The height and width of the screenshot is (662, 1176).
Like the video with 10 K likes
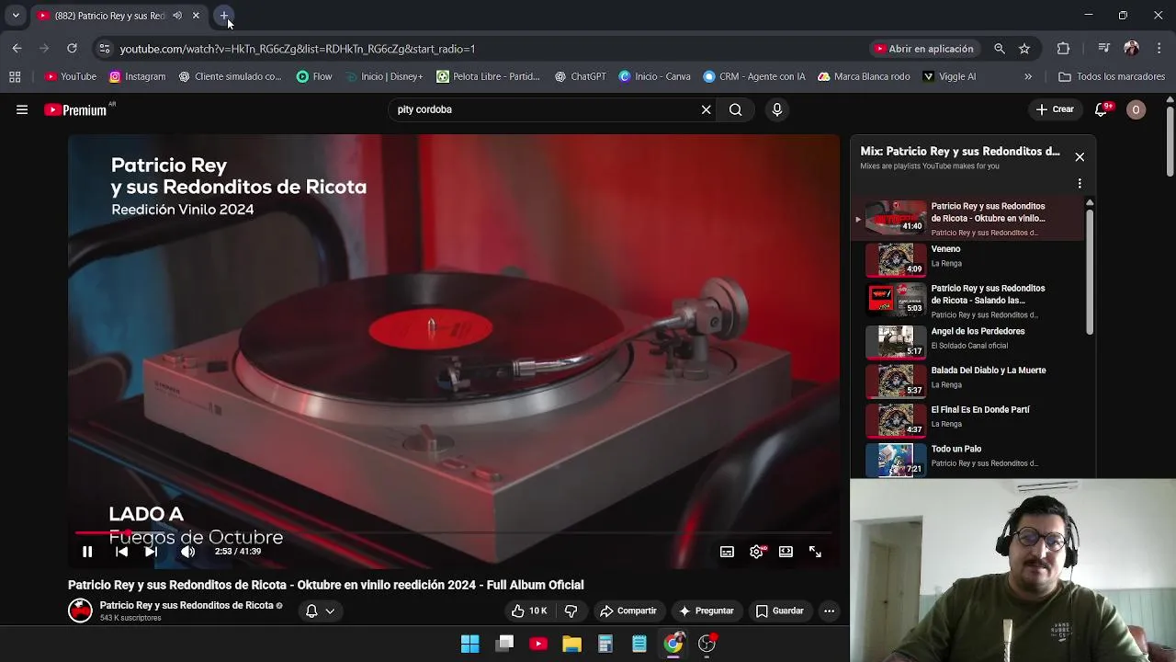coord(529,611)
